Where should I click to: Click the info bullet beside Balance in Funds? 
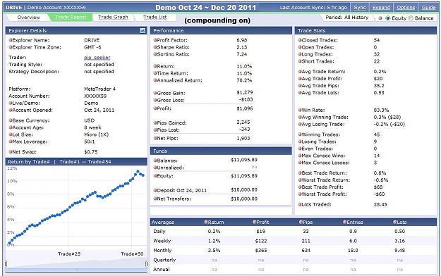155,161
